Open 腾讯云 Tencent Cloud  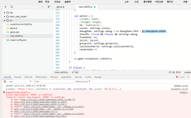pos(170,2)
